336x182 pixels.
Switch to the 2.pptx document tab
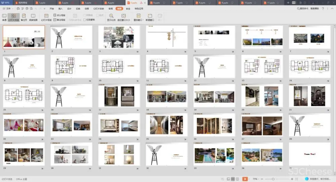(x=65, y=3)
